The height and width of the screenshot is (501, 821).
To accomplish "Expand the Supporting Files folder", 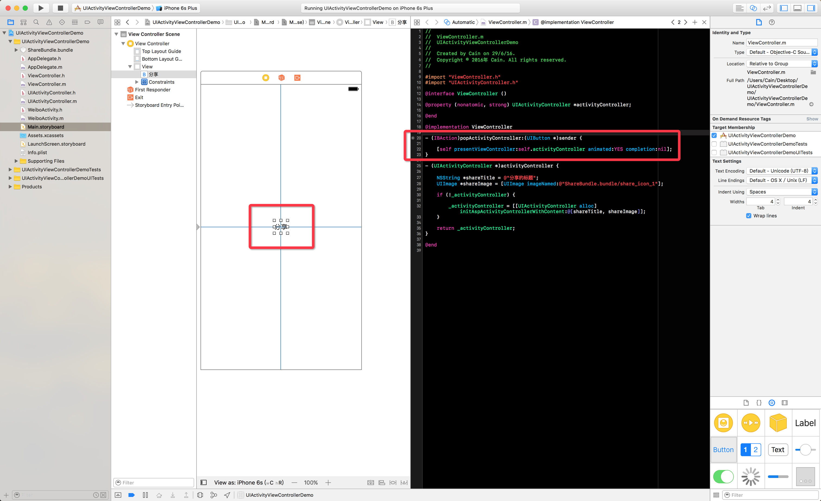I will tap(16, 161).
